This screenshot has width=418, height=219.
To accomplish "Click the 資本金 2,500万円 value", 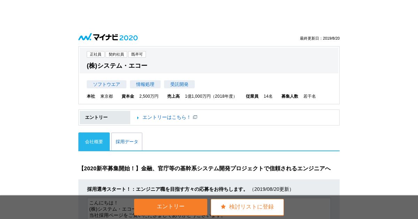I will coord(149,96).
